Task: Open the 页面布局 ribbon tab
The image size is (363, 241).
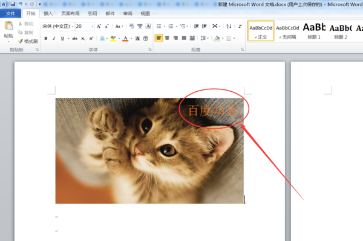Action: (x=70, y=14)
